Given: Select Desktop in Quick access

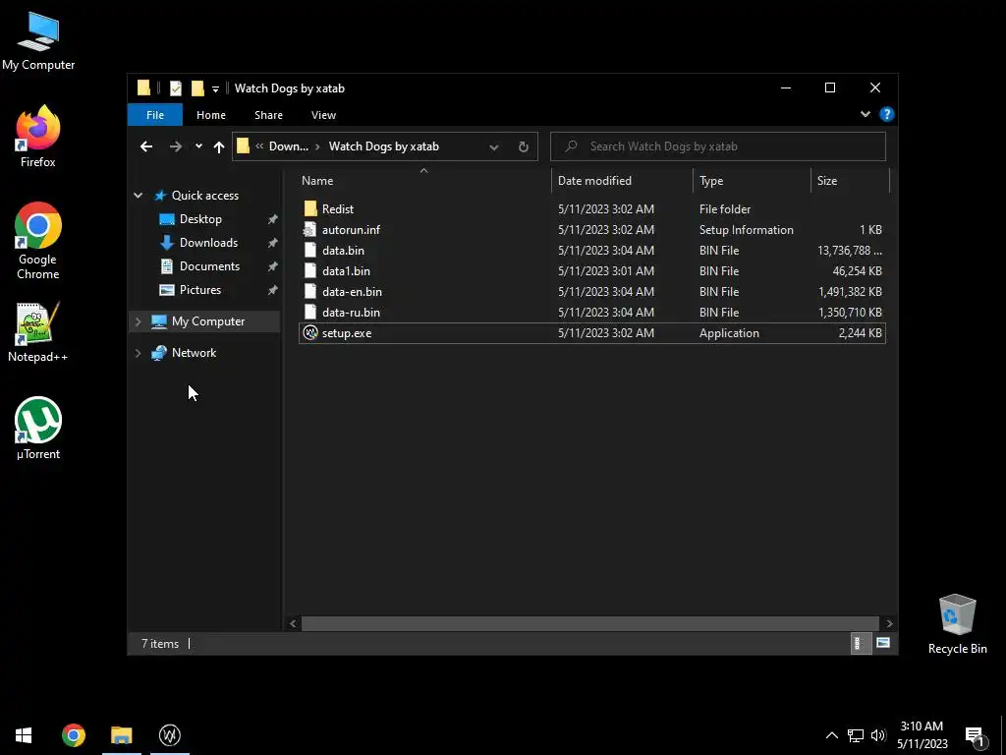Looking at the screenshot, I should click(200, 219).
